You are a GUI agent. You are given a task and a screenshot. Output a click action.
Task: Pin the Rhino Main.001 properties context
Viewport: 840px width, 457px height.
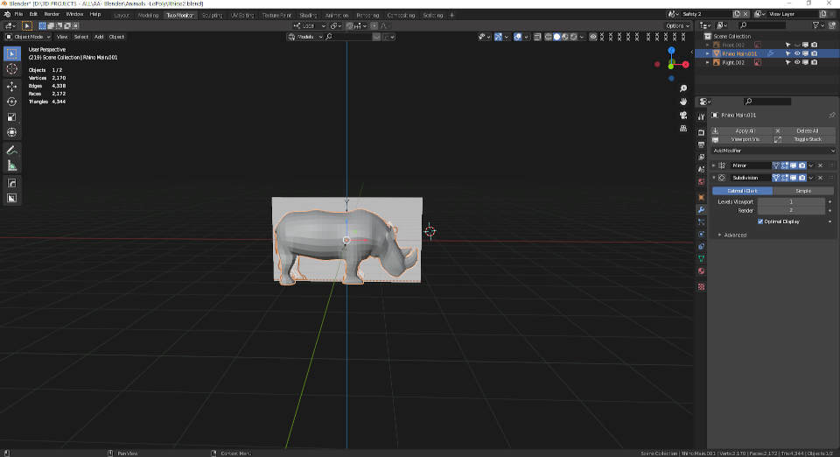click(x=831, y=116)
